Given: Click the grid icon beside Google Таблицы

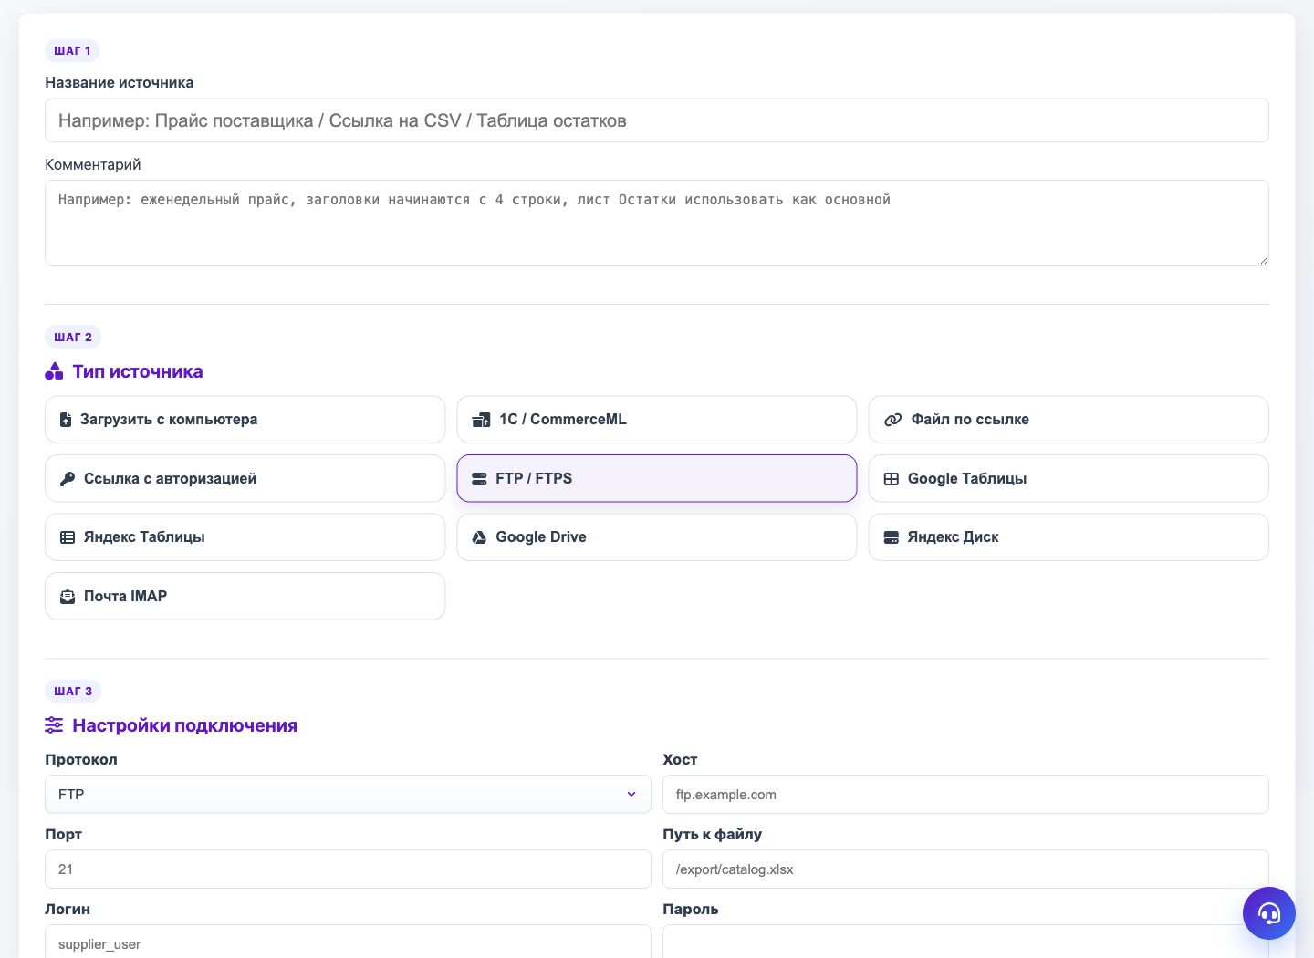Looking at the screenshot, I should pyautogui.click(x=892, y=479).
